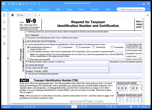Click the settings gear at the right edge
The width and height of the screenshot is (152, 110).
pos(148,15)
